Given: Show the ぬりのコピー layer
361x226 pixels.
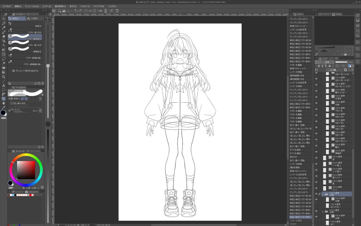Looking at the screenshot, I should click(x=316, y=206).
